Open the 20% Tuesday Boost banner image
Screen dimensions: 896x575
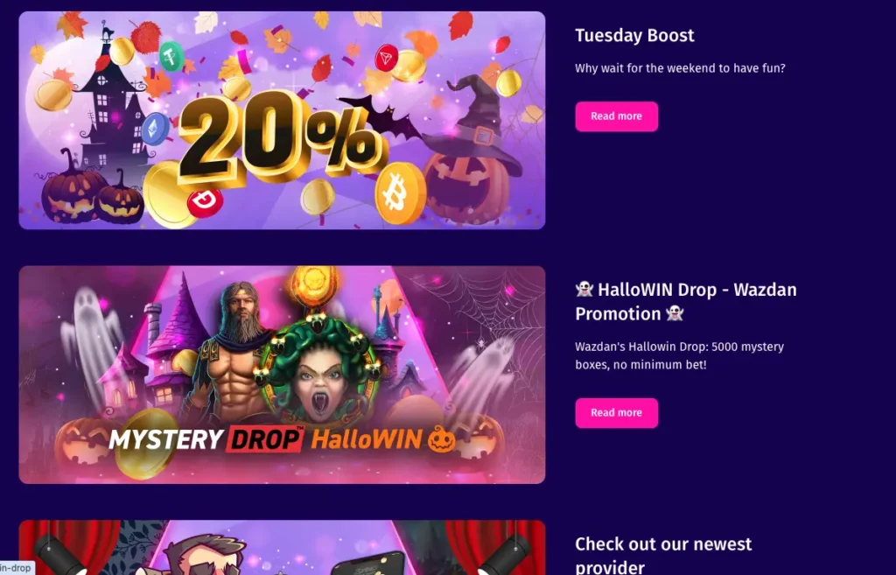(x=283, y=120)
